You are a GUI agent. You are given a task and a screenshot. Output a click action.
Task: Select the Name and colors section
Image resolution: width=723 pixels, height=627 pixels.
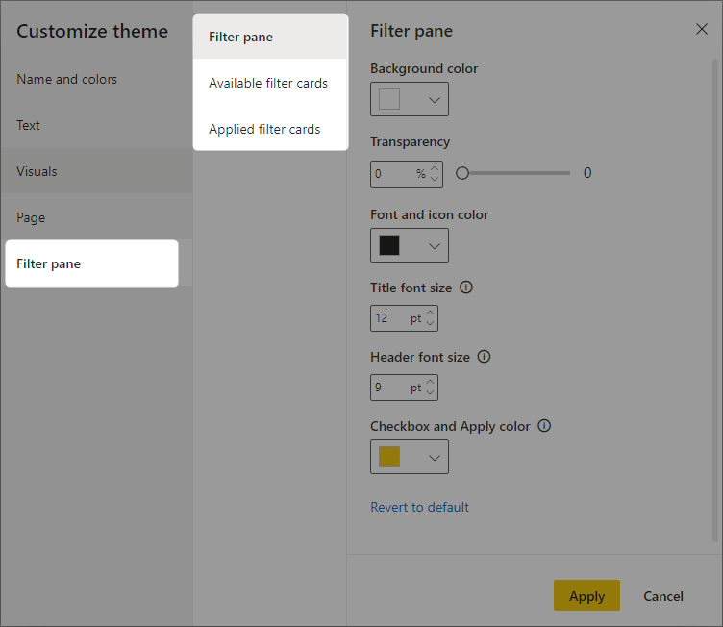[67, 79]
